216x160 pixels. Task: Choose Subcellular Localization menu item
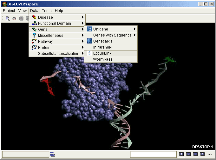pyautogui.click(x=57, y=53)
